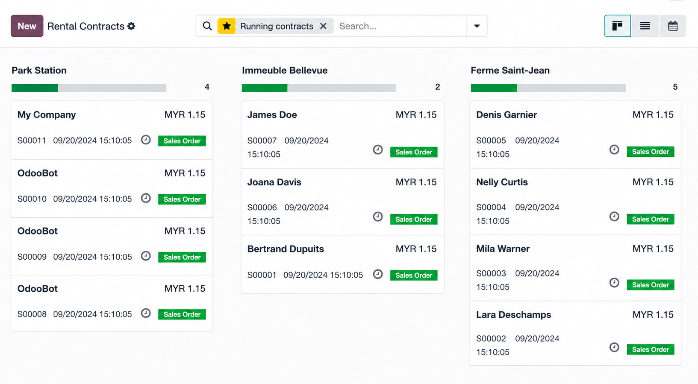Click the star favorite filter icon
Image resolution: width=698 pixels, height=384 pixels.
(227, 26)
